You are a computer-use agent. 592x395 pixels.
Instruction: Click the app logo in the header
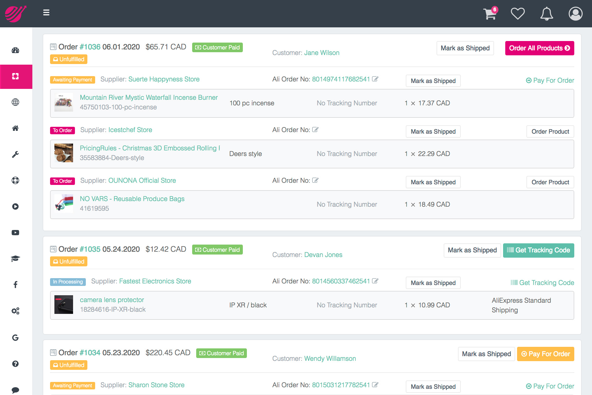[16, 14]
